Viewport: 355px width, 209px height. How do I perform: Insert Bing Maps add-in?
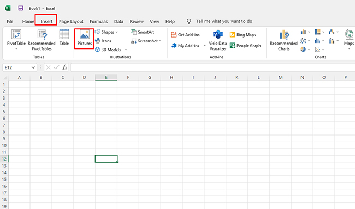[242, 35]
